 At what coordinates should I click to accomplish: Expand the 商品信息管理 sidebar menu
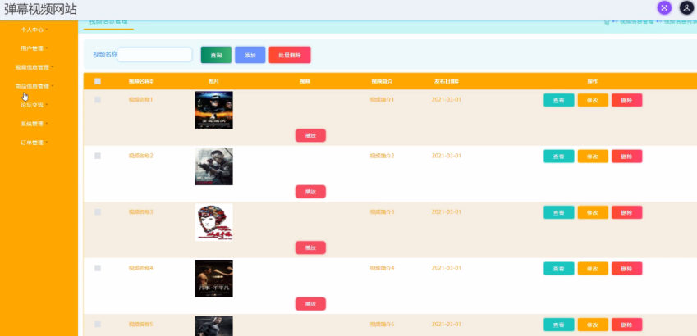click(x=34, y=86)
